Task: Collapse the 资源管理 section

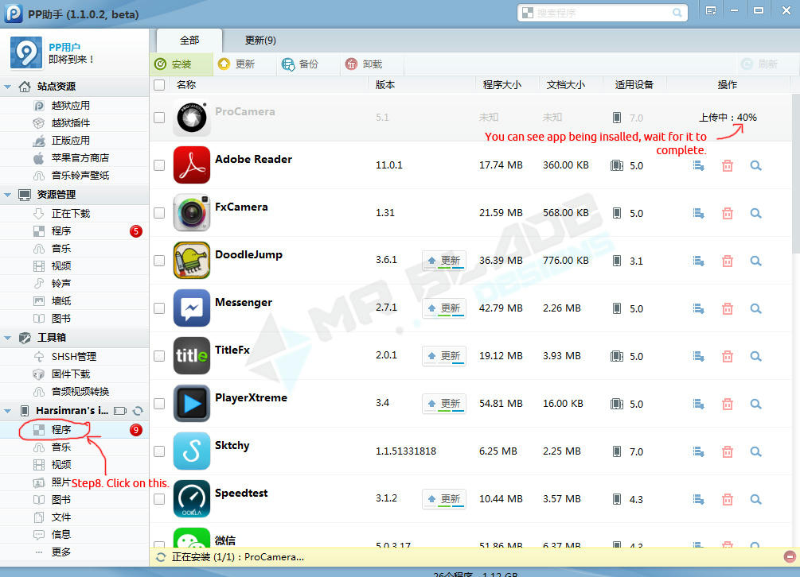Action: 8,195
